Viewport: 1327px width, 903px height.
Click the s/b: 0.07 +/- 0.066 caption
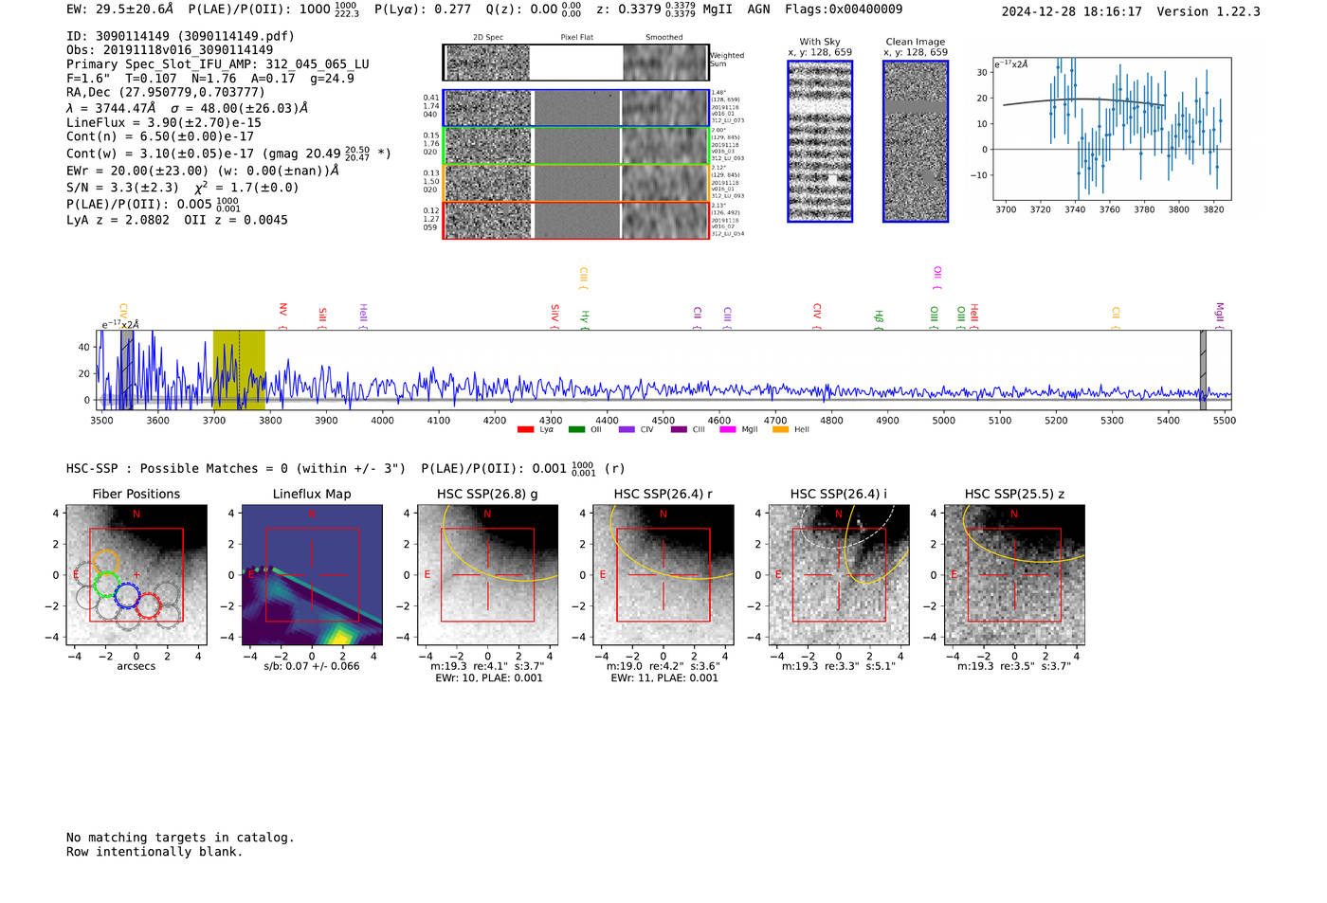[312, 666]
